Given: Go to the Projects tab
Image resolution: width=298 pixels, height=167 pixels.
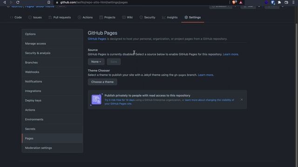Looking at the screenshot, I should point(108,17).
